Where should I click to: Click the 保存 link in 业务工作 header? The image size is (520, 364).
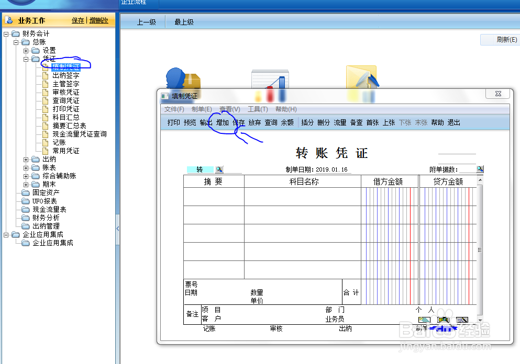tap(78, 20)
